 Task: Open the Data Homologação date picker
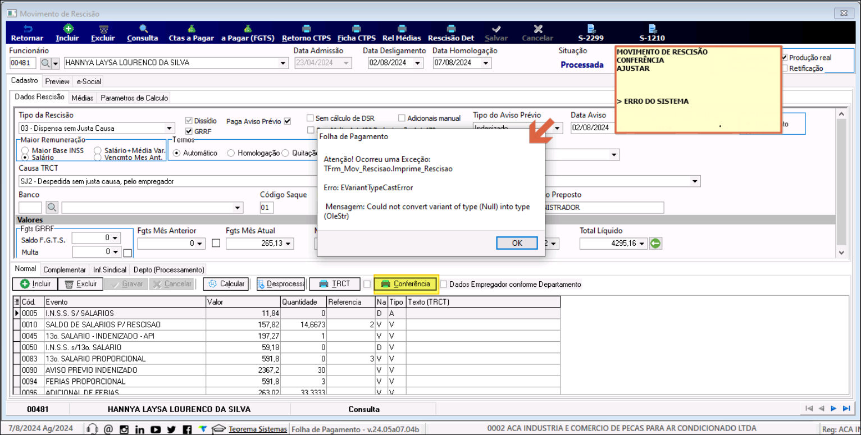(x=486, y=63)
